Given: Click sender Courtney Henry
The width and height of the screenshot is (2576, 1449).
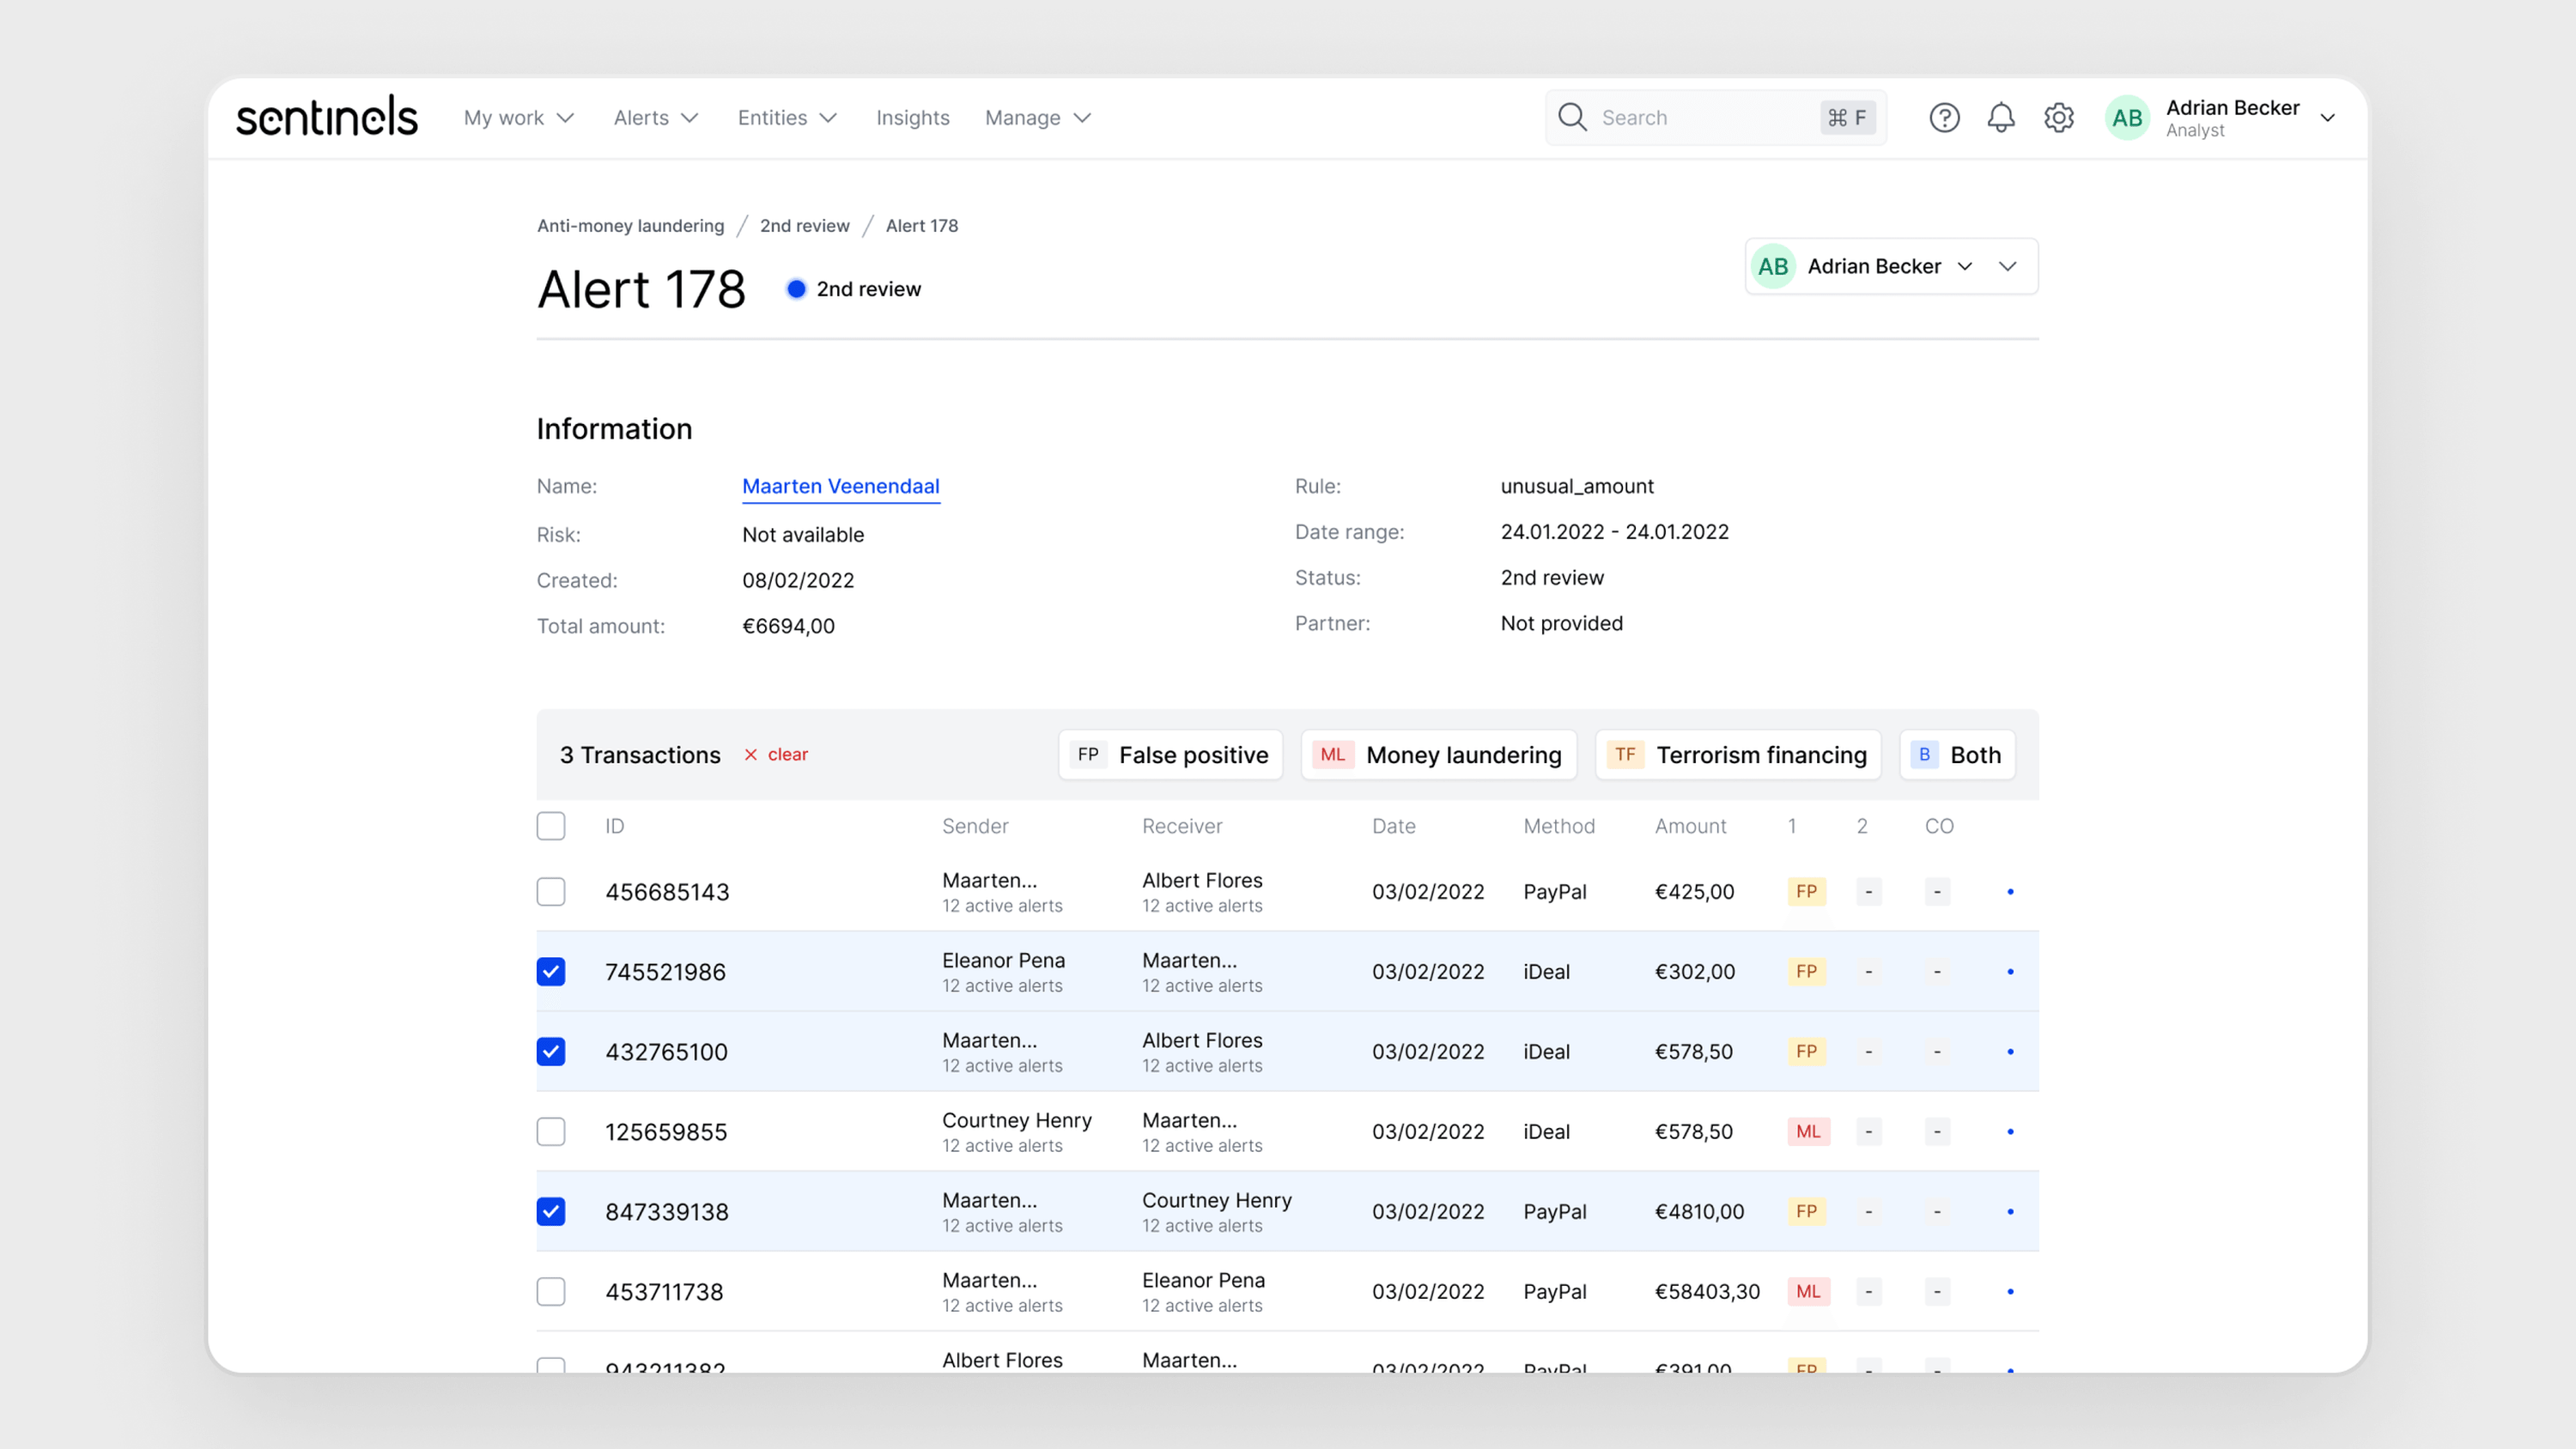Looking at the screenshot, I should [x=1016, y=1120].
